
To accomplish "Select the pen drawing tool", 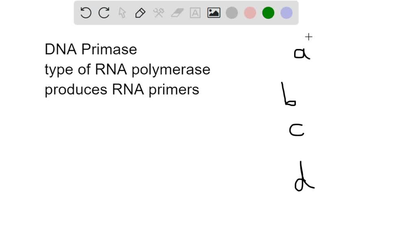I will pyautogui.click(x=140, y=13).
